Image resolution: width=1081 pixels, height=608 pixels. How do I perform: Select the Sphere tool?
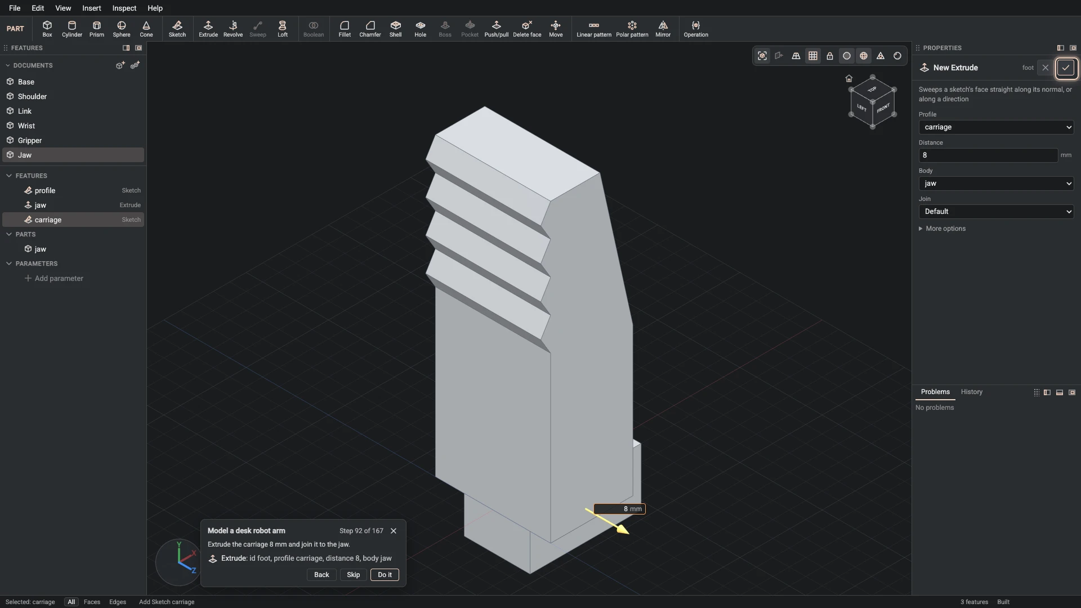[x=122, y=29]
